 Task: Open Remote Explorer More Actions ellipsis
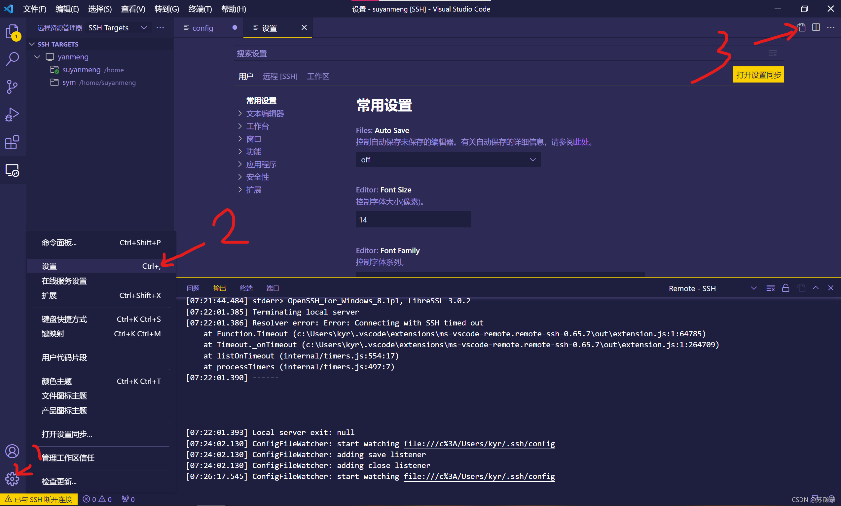160,27
